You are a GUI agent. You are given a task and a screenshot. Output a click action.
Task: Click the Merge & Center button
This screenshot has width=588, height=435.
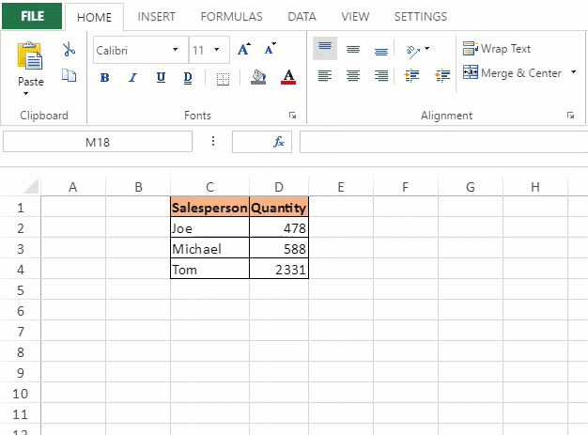[x=512, y=72]
